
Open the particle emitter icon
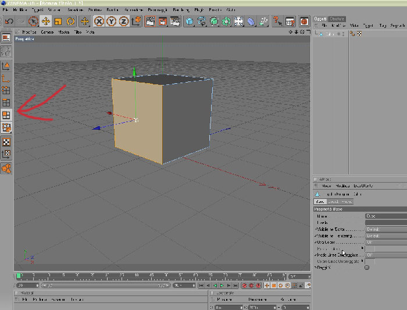pos(263,22)
